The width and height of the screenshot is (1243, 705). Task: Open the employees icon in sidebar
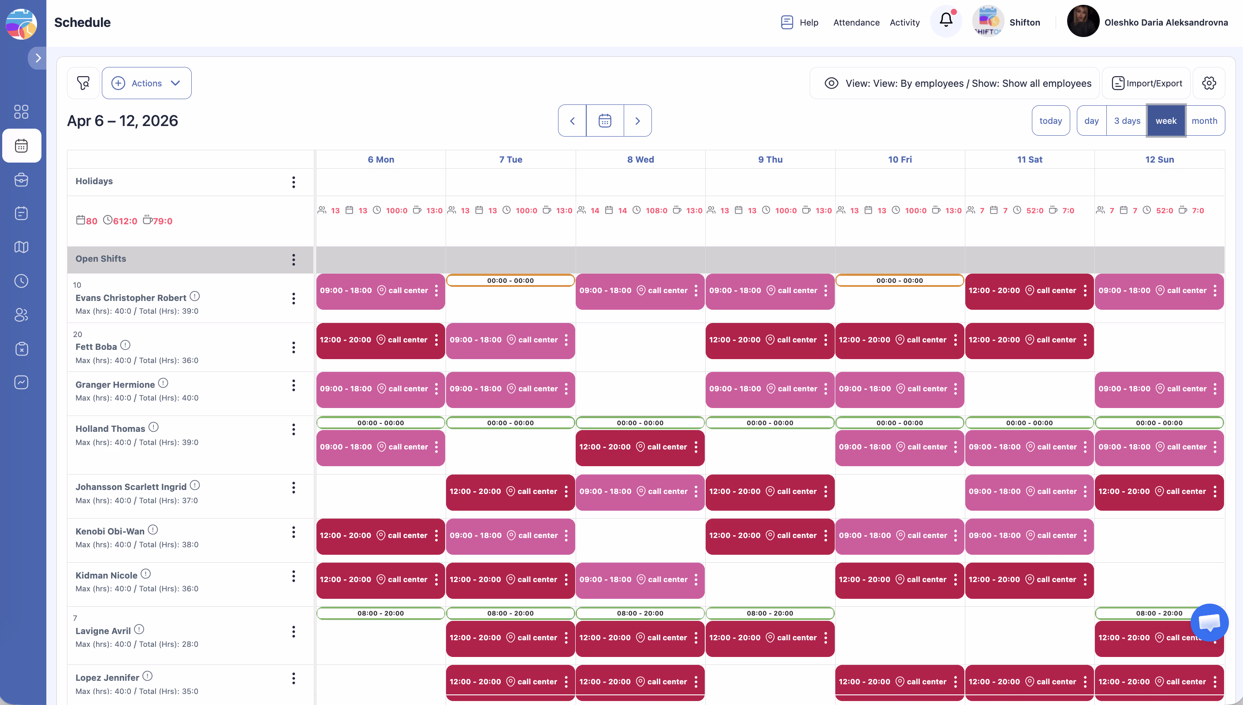21,315
